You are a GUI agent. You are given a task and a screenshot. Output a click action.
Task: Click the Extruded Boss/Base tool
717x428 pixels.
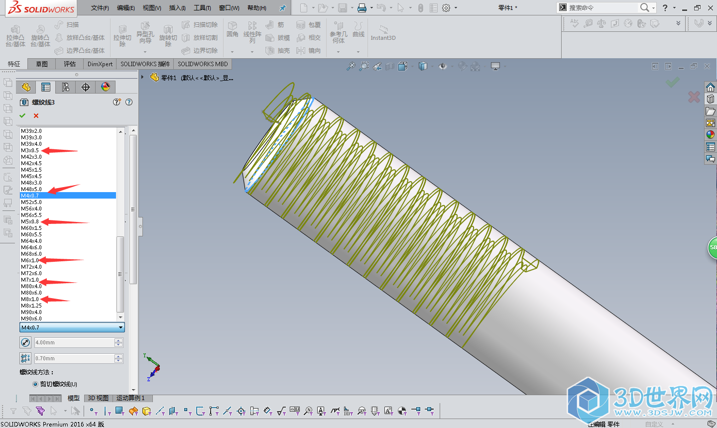point(15,36)
